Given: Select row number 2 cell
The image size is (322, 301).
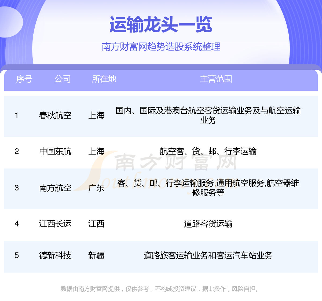Looking at the screenshot, I should tap(17, 151).
